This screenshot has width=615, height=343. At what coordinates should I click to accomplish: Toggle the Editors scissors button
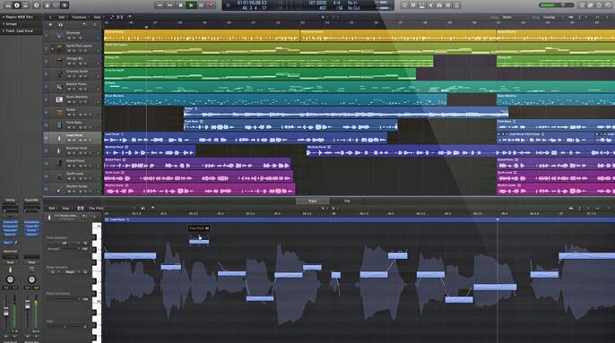point(65,5)
